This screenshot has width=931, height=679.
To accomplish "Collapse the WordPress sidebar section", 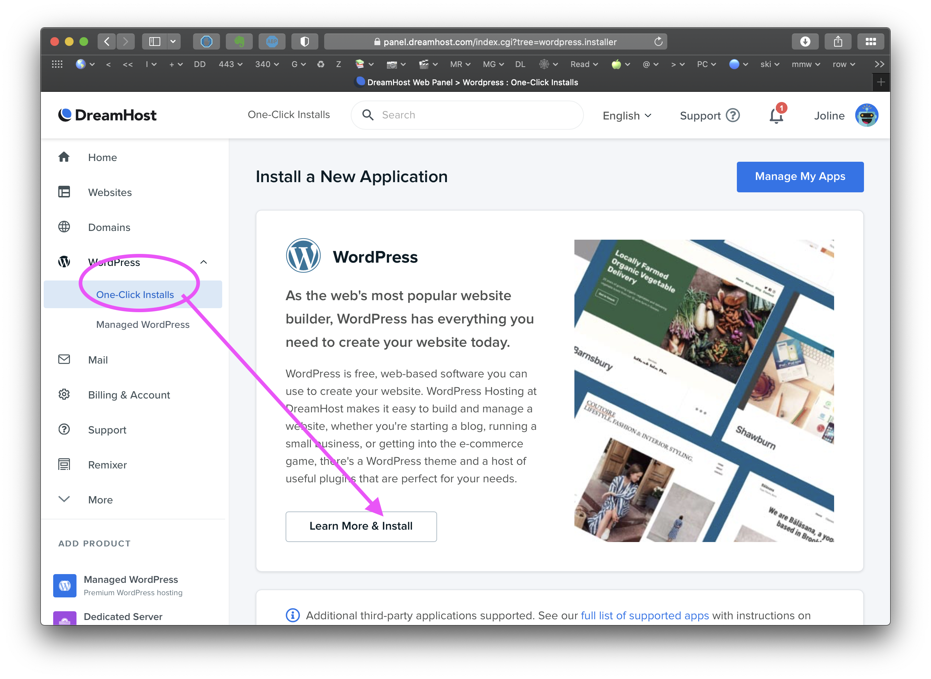I will pyautogui.click(x=204, y=262).
